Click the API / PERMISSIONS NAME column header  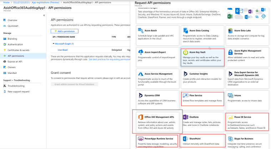coord(64,37)
